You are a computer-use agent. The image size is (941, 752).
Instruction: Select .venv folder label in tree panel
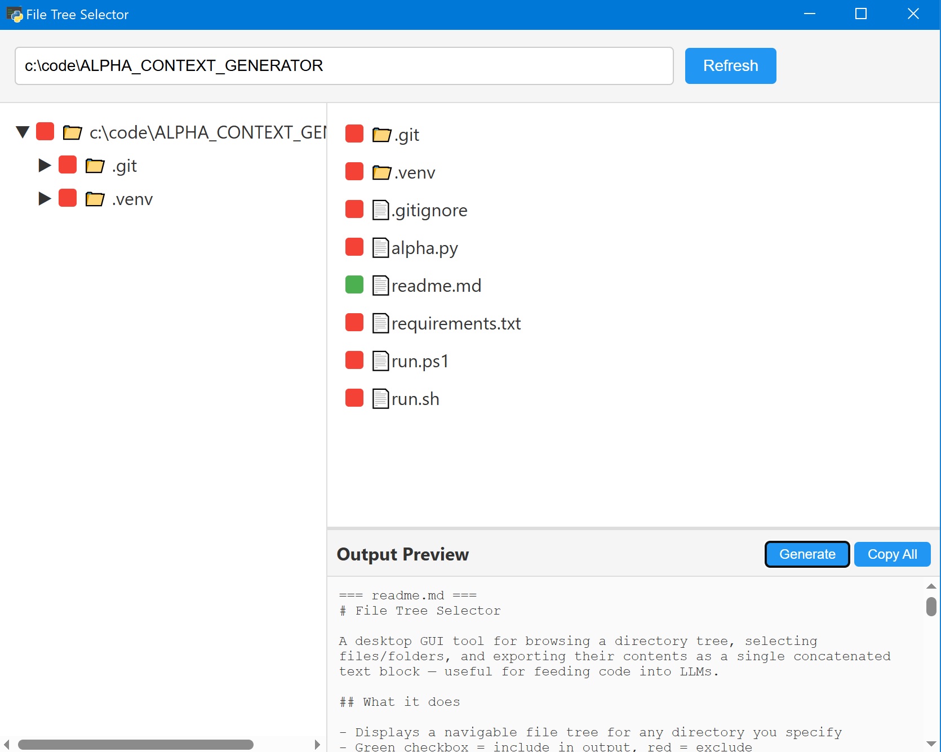click(x=132, y=199)
